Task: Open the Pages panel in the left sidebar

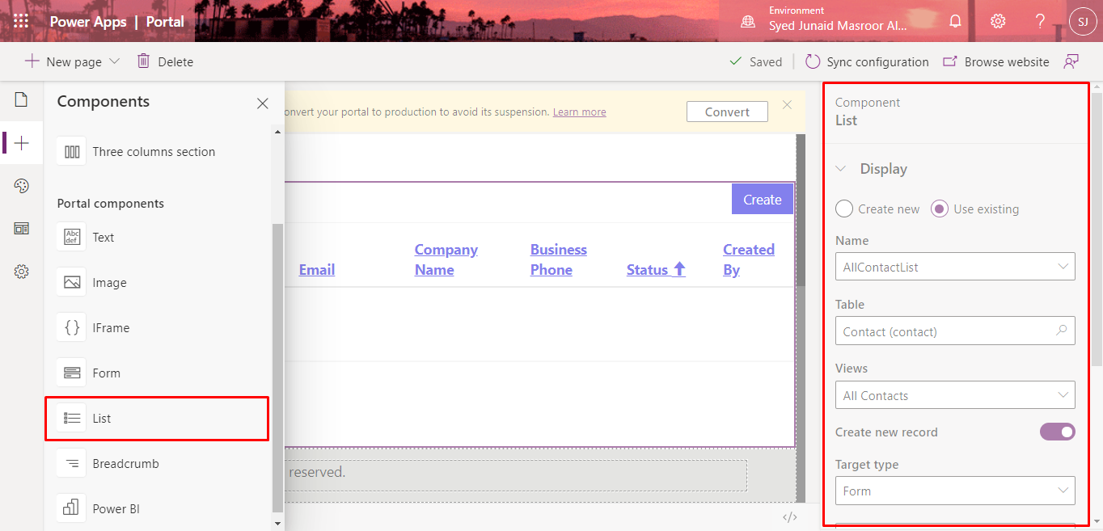Action: [x=20, y=99]
